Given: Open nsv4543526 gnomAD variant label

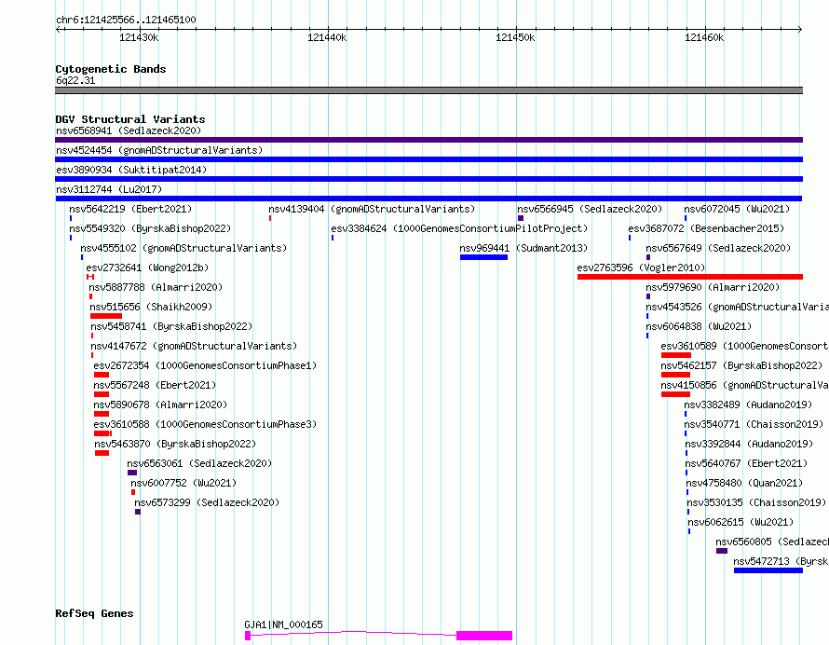Looking at the screenshot, I should pos(737,307).
